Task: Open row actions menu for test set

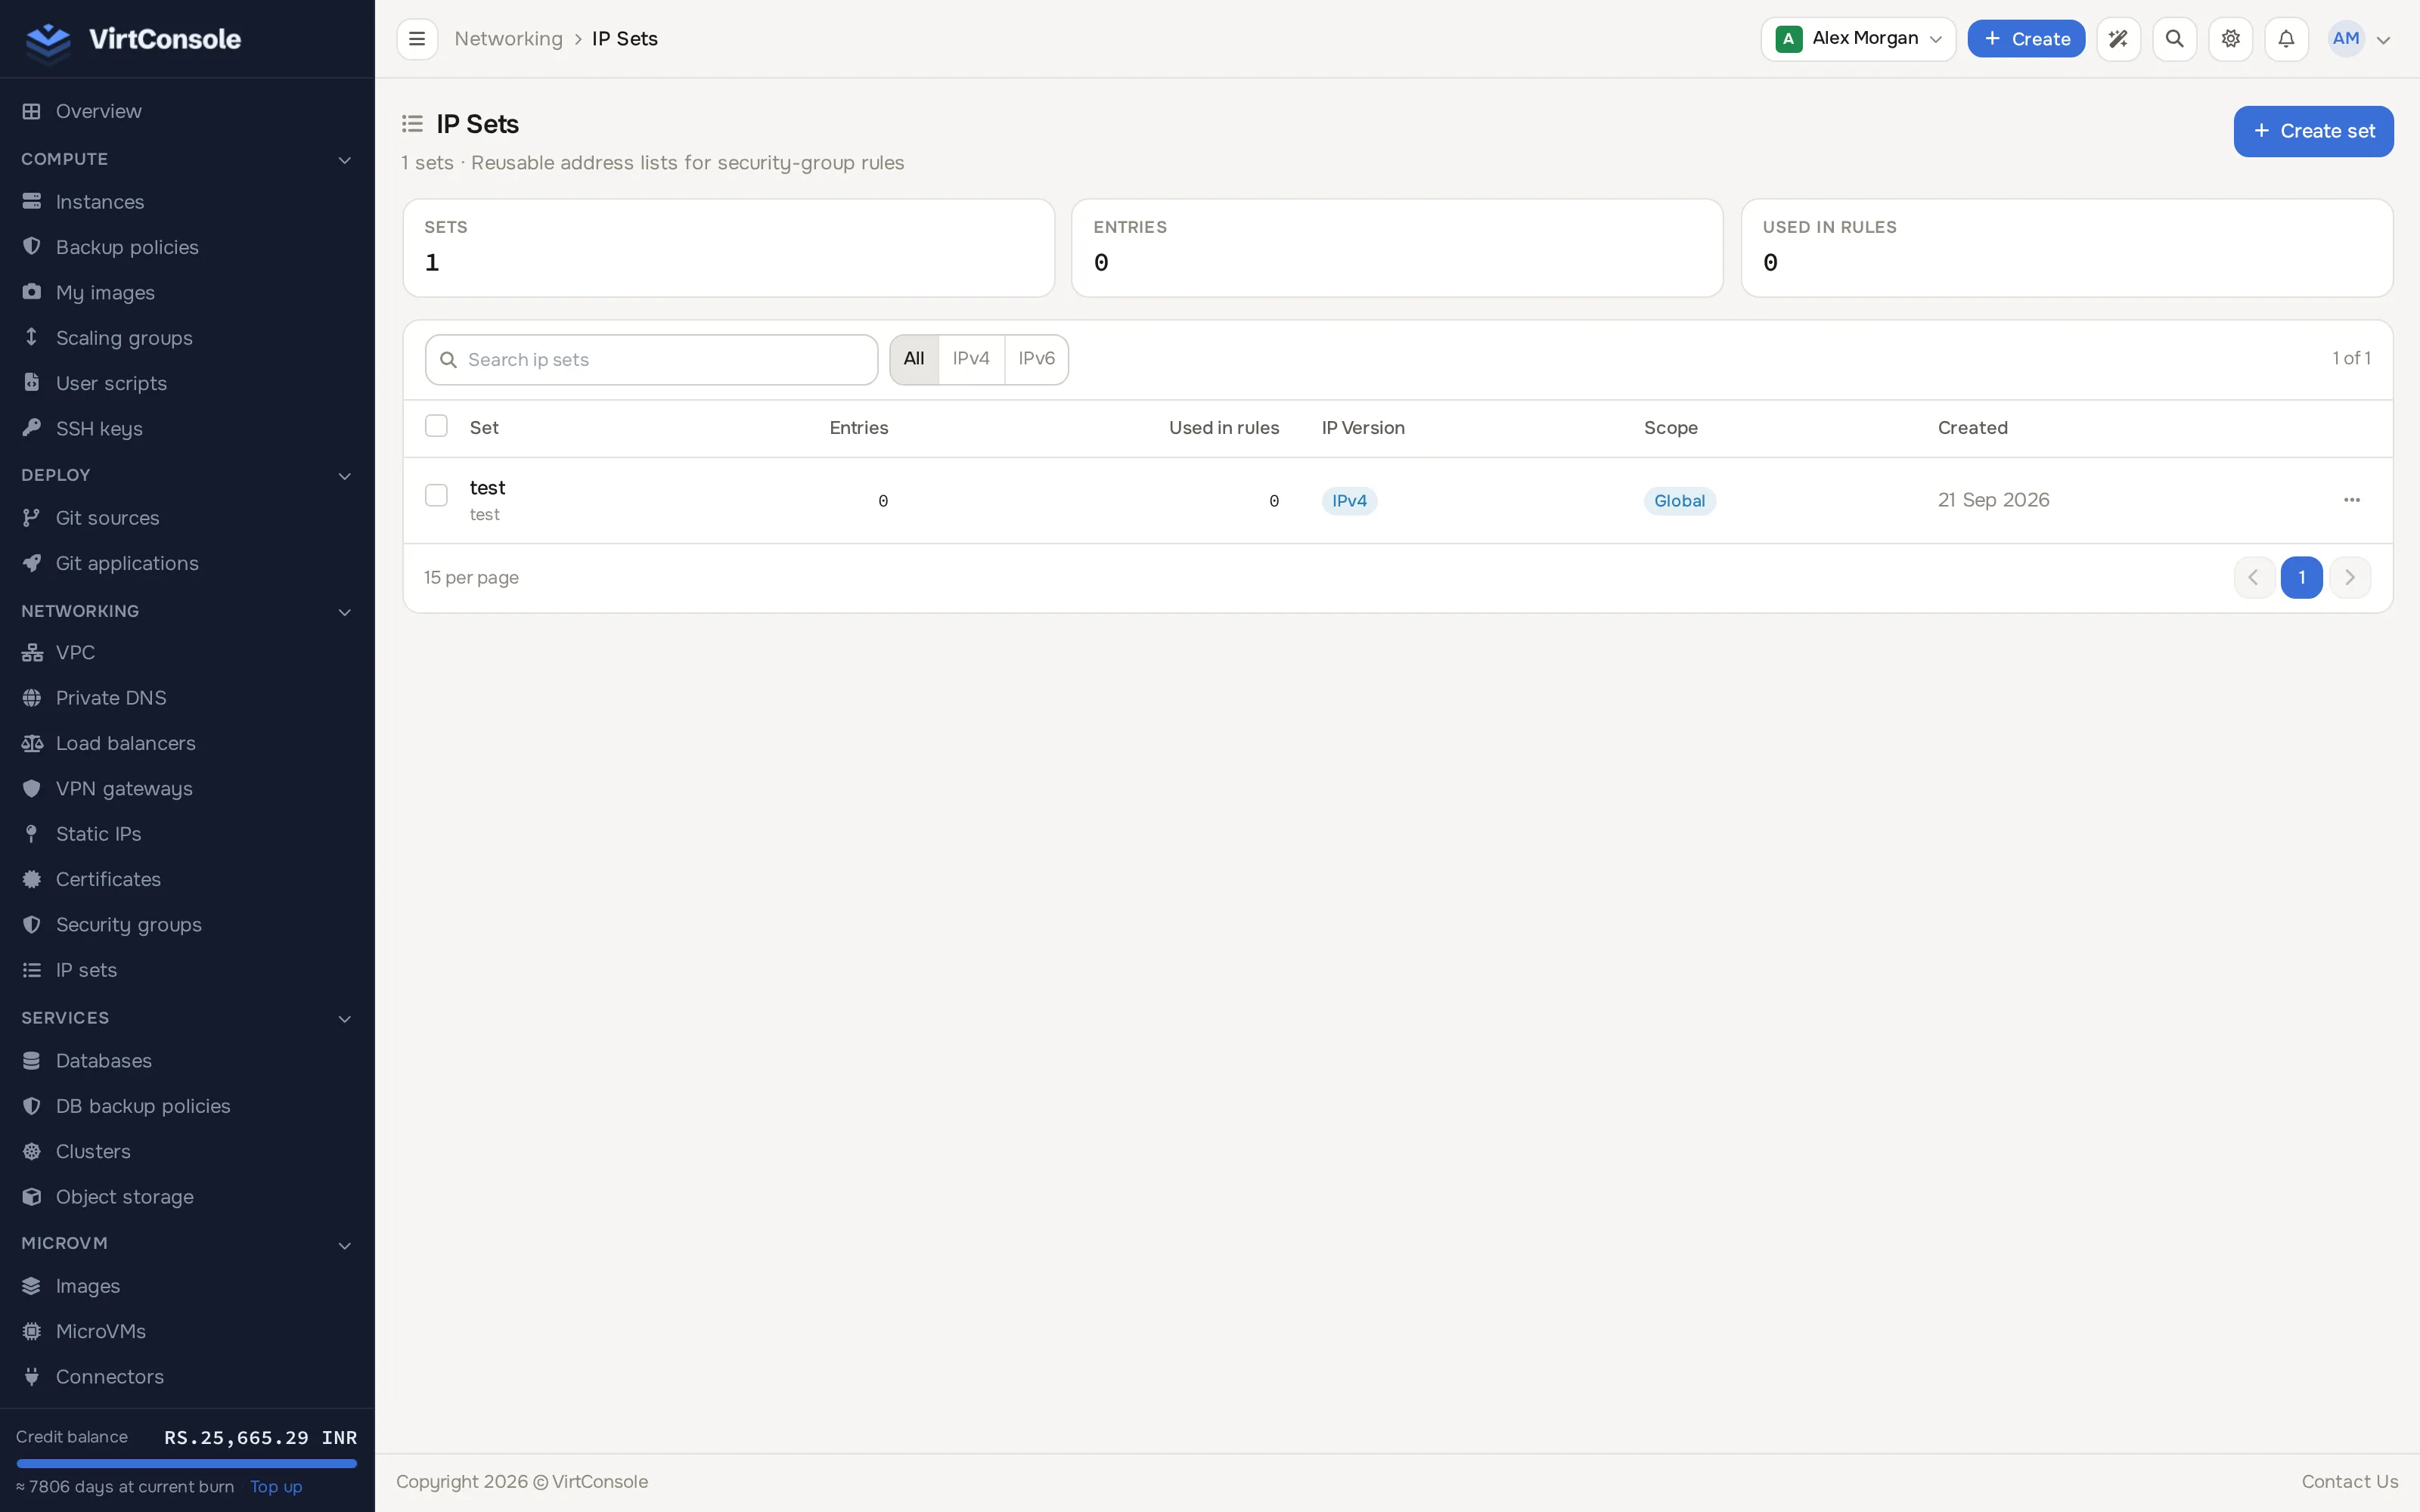Action: point(2351,500)
